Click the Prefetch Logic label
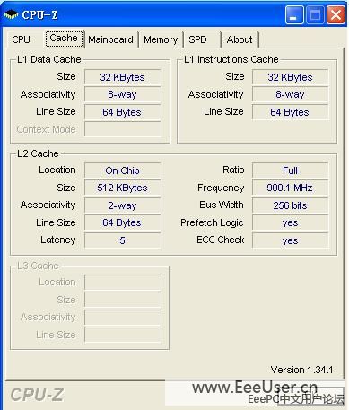The width and height of the screenshot is (349, 410). pyautogui.click(x=212, y=222)
